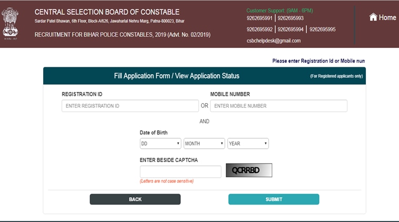Click the Fill Application Form header bar
Viewport: 399px width, 222px height.
tap(177, 76)
